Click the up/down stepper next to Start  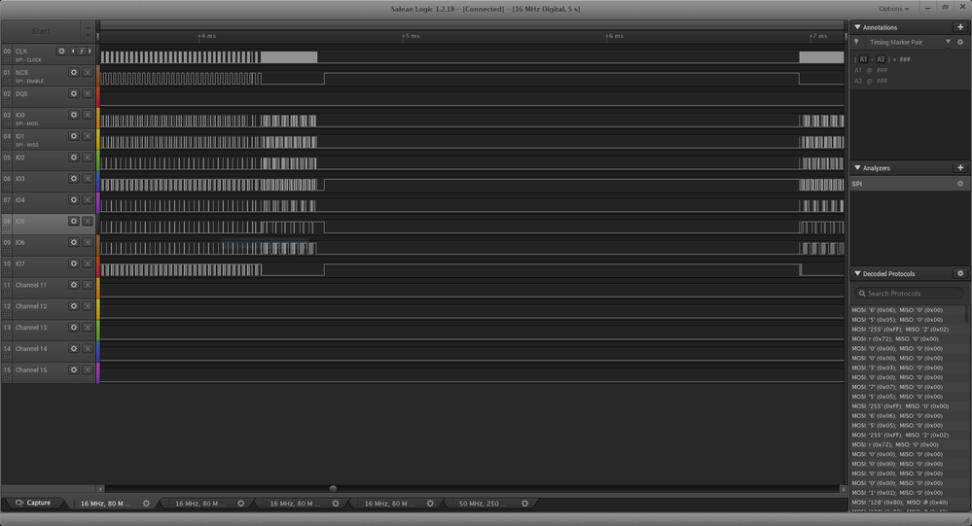pyautogui.click(x=88, y=31)
